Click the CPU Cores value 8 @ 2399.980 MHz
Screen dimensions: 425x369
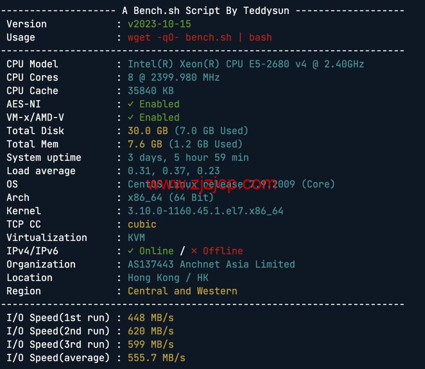(x=174, y=77)
